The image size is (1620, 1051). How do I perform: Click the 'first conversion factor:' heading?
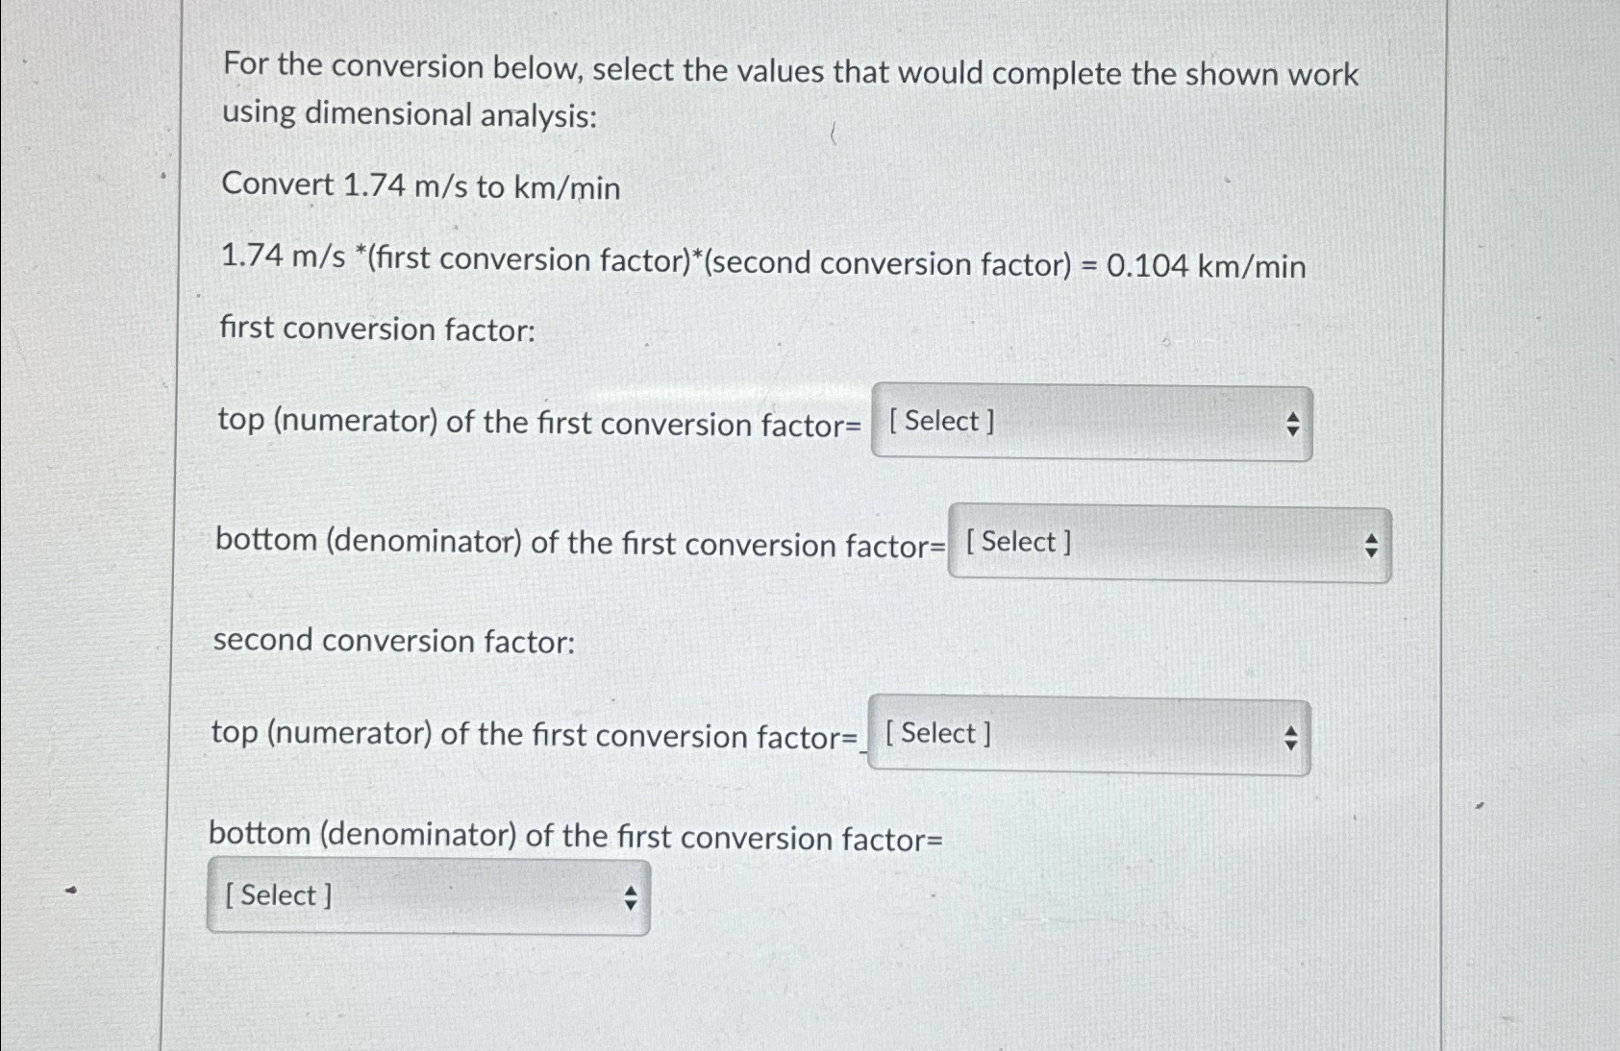pyautogui.click(x=378, y=330)
